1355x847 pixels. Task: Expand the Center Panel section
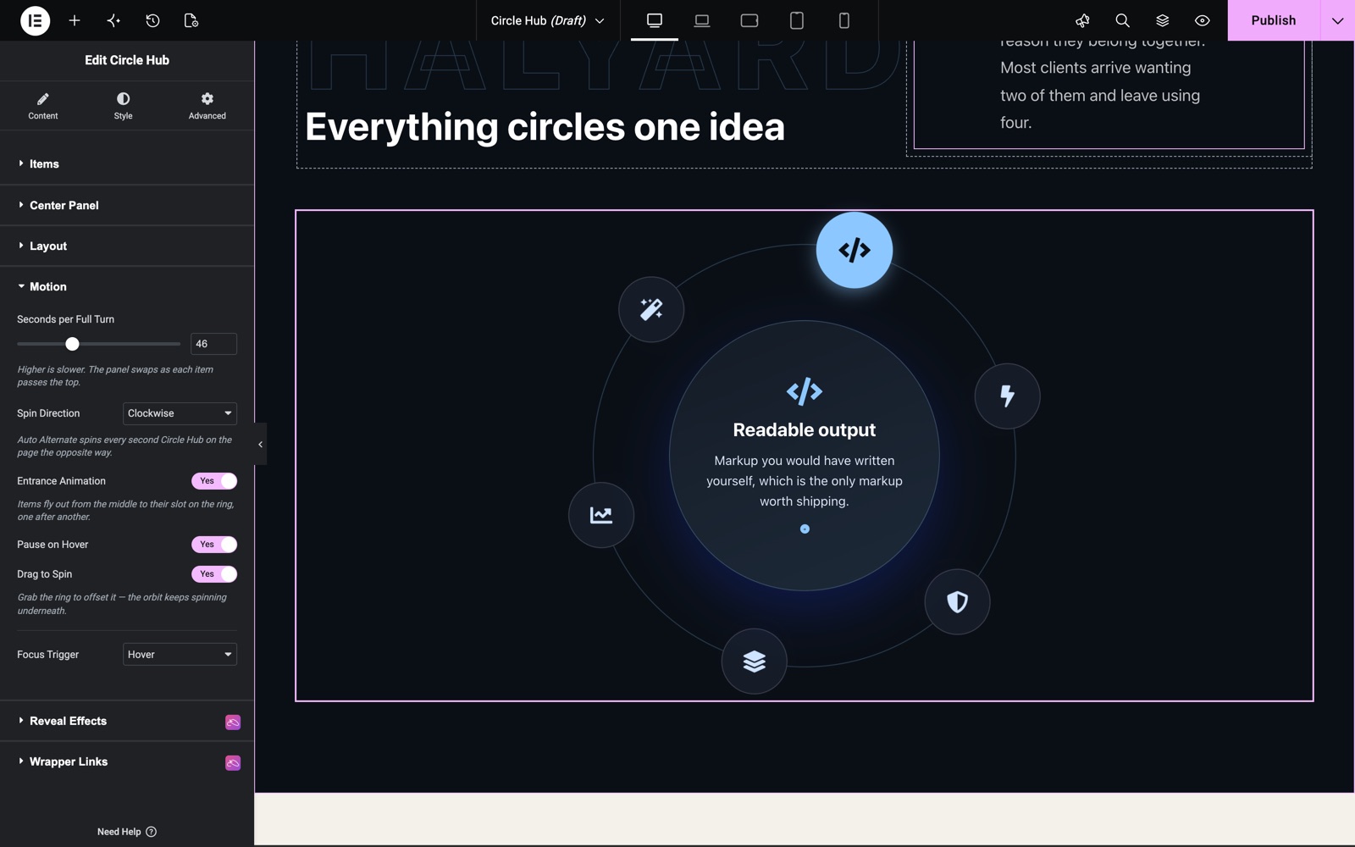pyautogui.click(x=127, y=205)
